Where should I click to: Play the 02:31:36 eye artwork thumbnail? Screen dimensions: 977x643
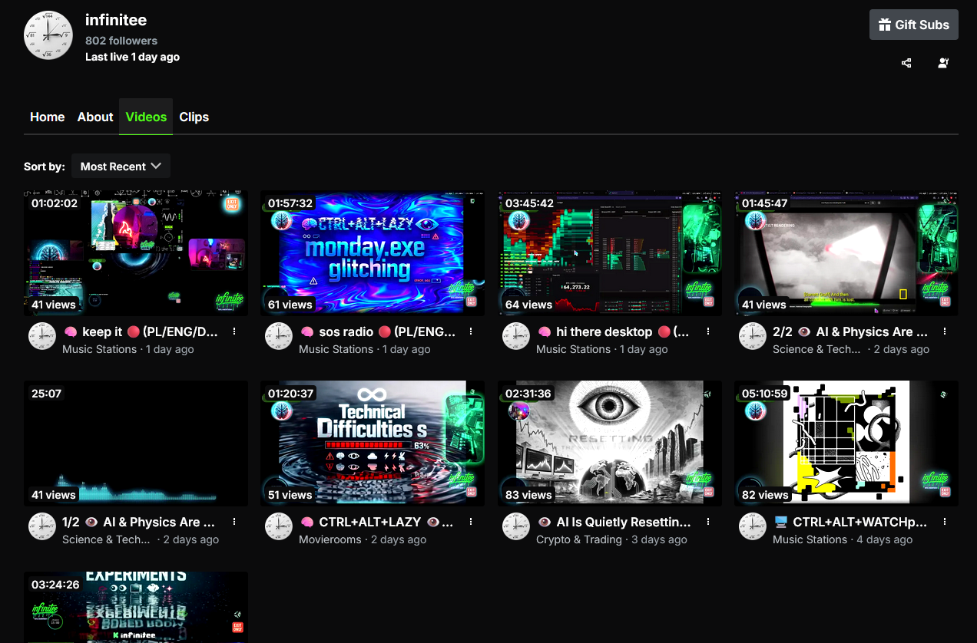pos(610,444)
